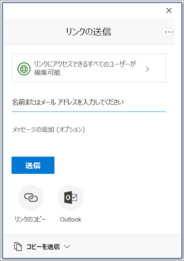Viewport: 184px width, 261px height.
Task: Select コピーを送信 option
Action: [43, 247]
